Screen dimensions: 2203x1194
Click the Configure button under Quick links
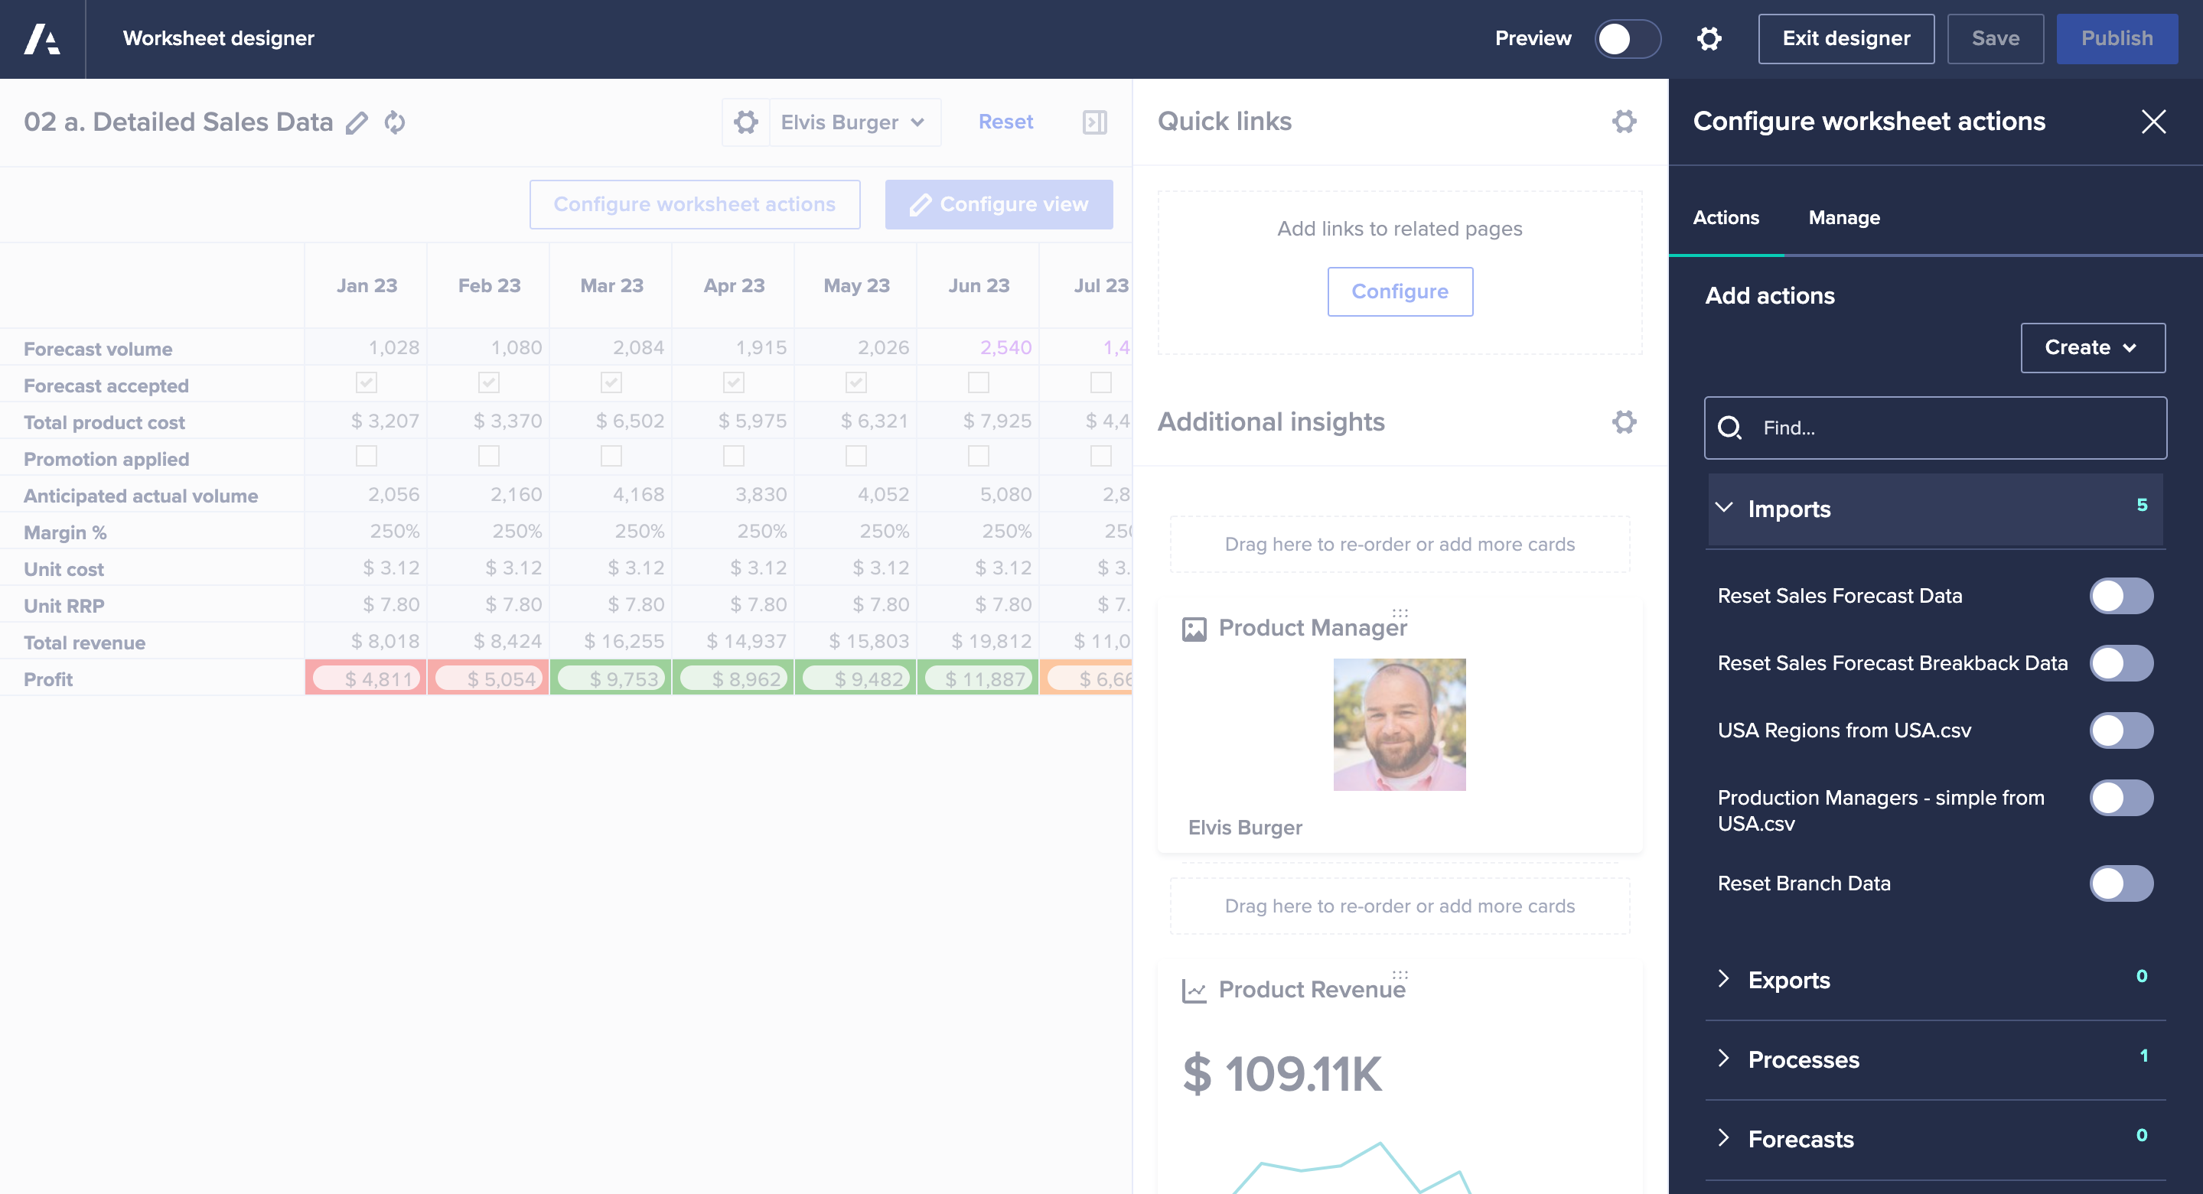(x=1400, y=291)
